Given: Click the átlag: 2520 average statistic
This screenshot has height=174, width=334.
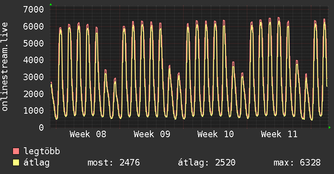Looking at the screenshot, I should pos(207,163).
